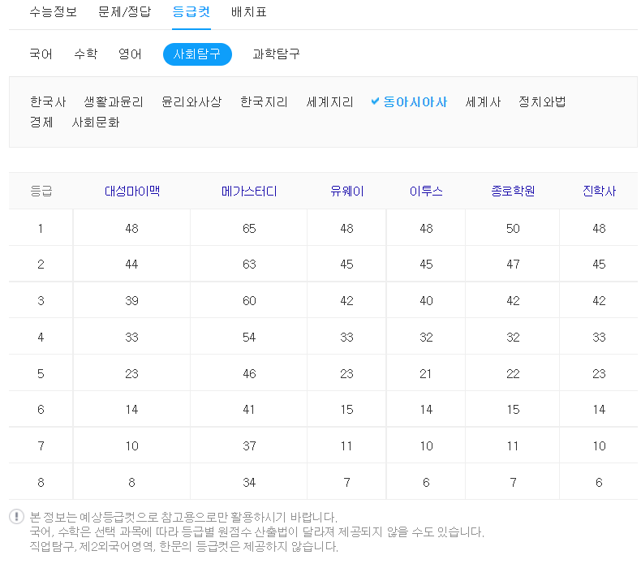Click the 메가스터디 grade 6 value 41
Screen dimensions: 641x568
click(x=248, y=409)
